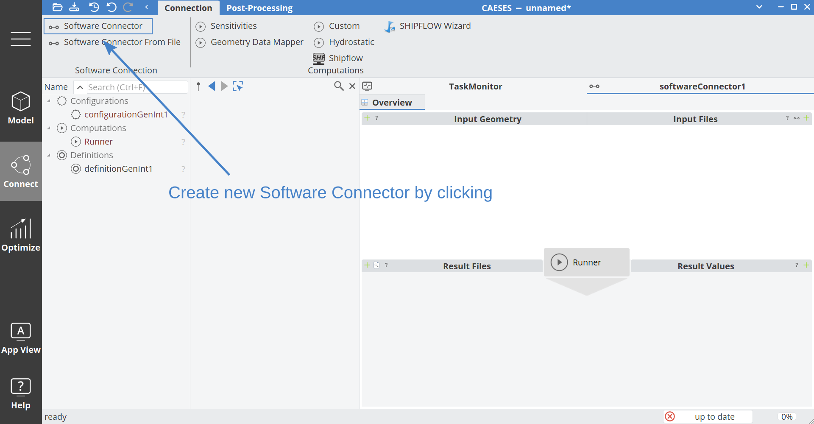Add a Custom computation
This screenshot has height=424, width=814.
coord(337,26)
